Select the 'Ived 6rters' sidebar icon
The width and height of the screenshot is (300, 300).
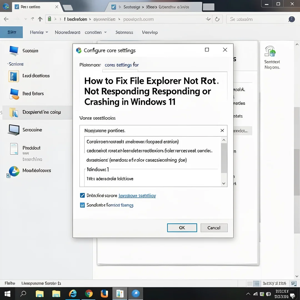click(x=14, y=94)
